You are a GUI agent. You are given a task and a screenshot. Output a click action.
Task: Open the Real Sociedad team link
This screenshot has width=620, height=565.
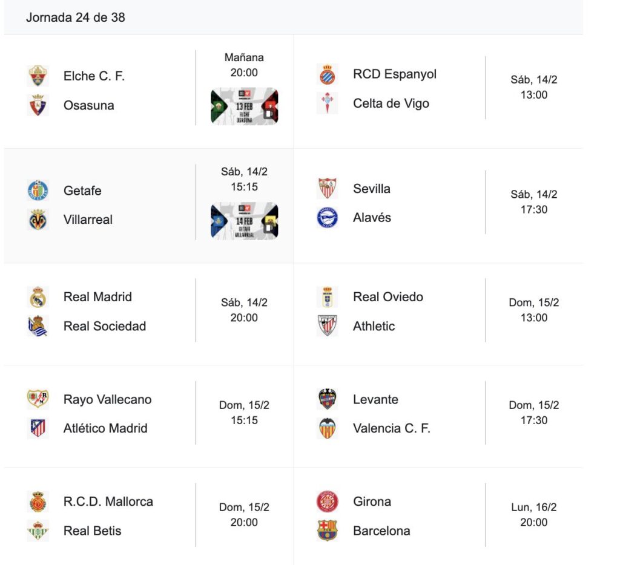(105, 326)
